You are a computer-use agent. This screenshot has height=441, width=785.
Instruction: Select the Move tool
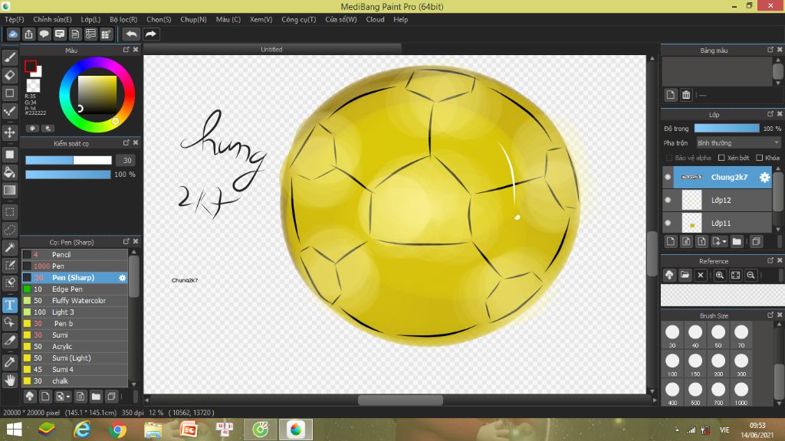[x=9, y=132]
